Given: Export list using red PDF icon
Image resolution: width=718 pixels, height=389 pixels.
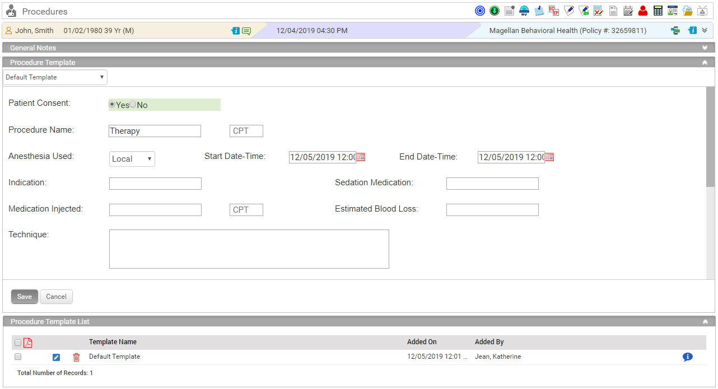Looking at the screenshot, I should (28, 343).
